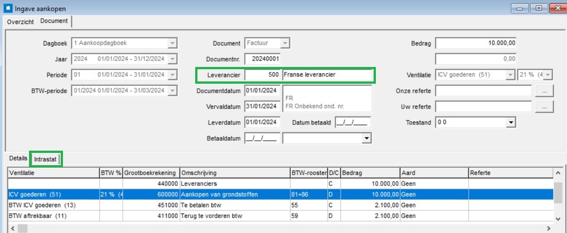The width and height of the screenshot is (567, 233).
Task: Expand the Dagboek dropdown
Action: click(x=172, y=43)
